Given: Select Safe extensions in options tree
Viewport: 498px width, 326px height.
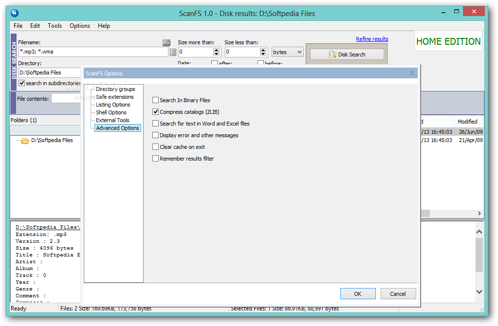Looking at the screenshot, I should pyautogui.click(x=115, y=97).
